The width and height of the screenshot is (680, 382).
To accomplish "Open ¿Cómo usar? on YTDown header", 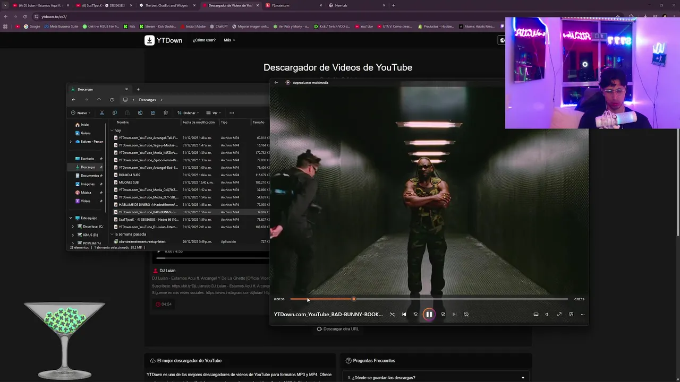I will tap(204, 40).
